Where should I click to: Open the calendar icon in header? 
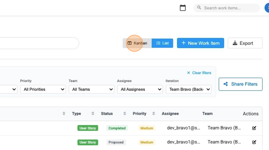point(183,8)
